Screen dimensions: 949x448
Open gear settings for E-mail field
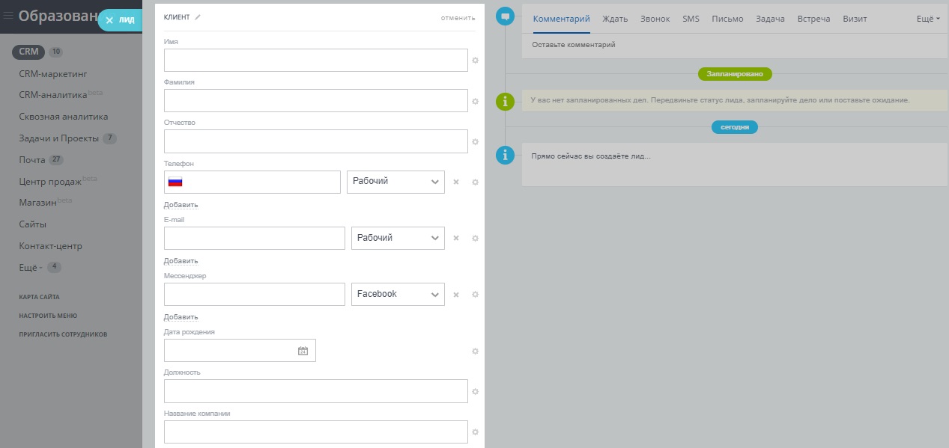(x=475, y=239)
